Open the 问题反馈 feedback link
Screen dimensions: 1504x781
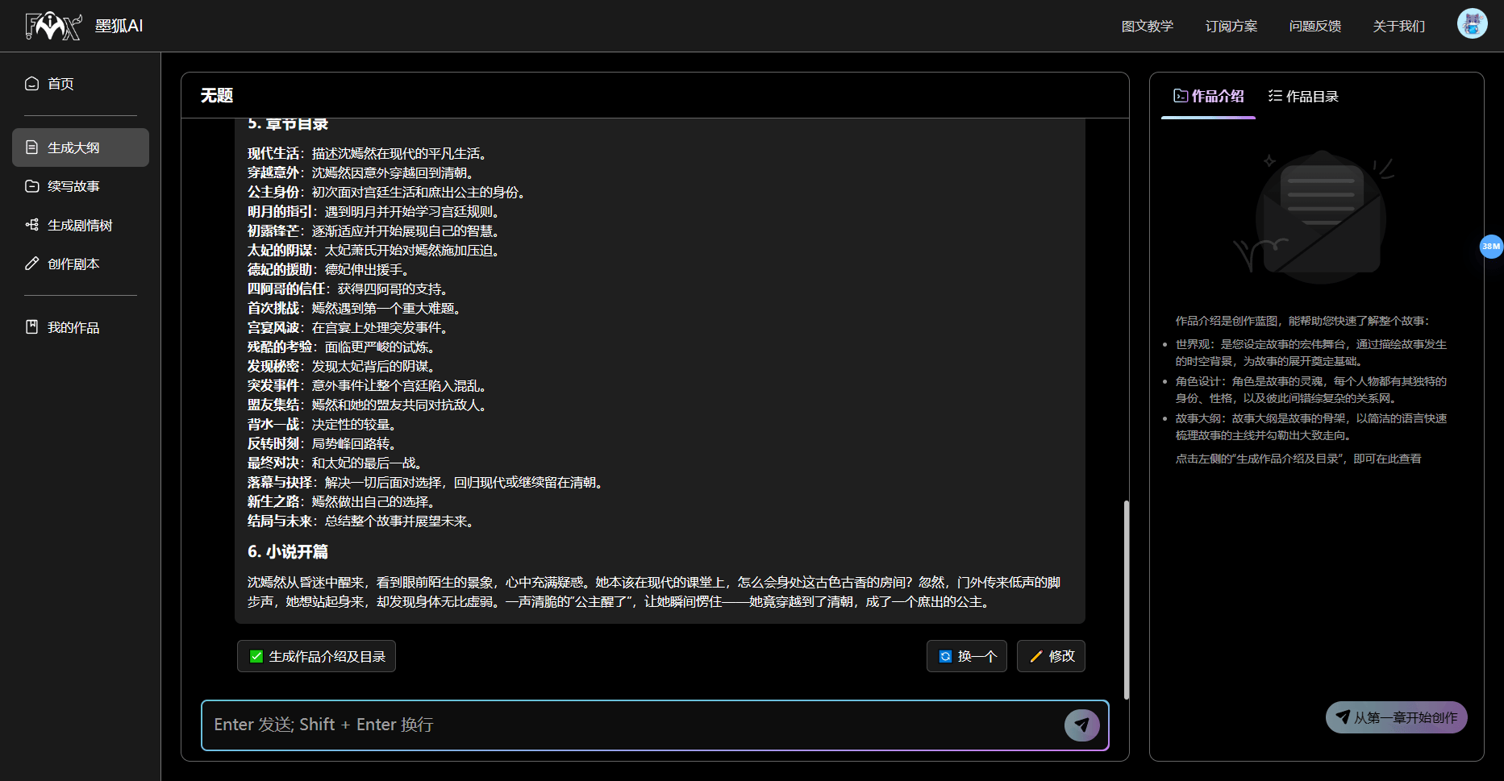tap(1314, 26)
